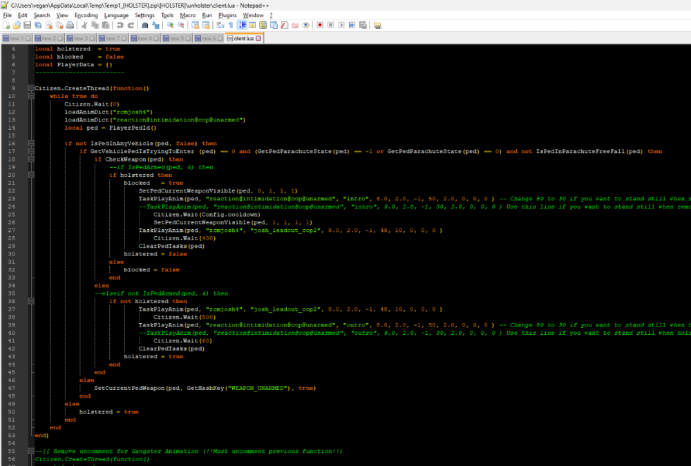Toggle the highlighted indent guide button

243,26
